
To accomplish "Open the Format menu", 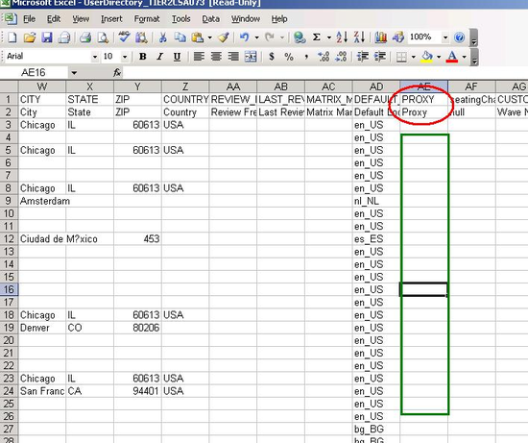I will tap(147, 19).
